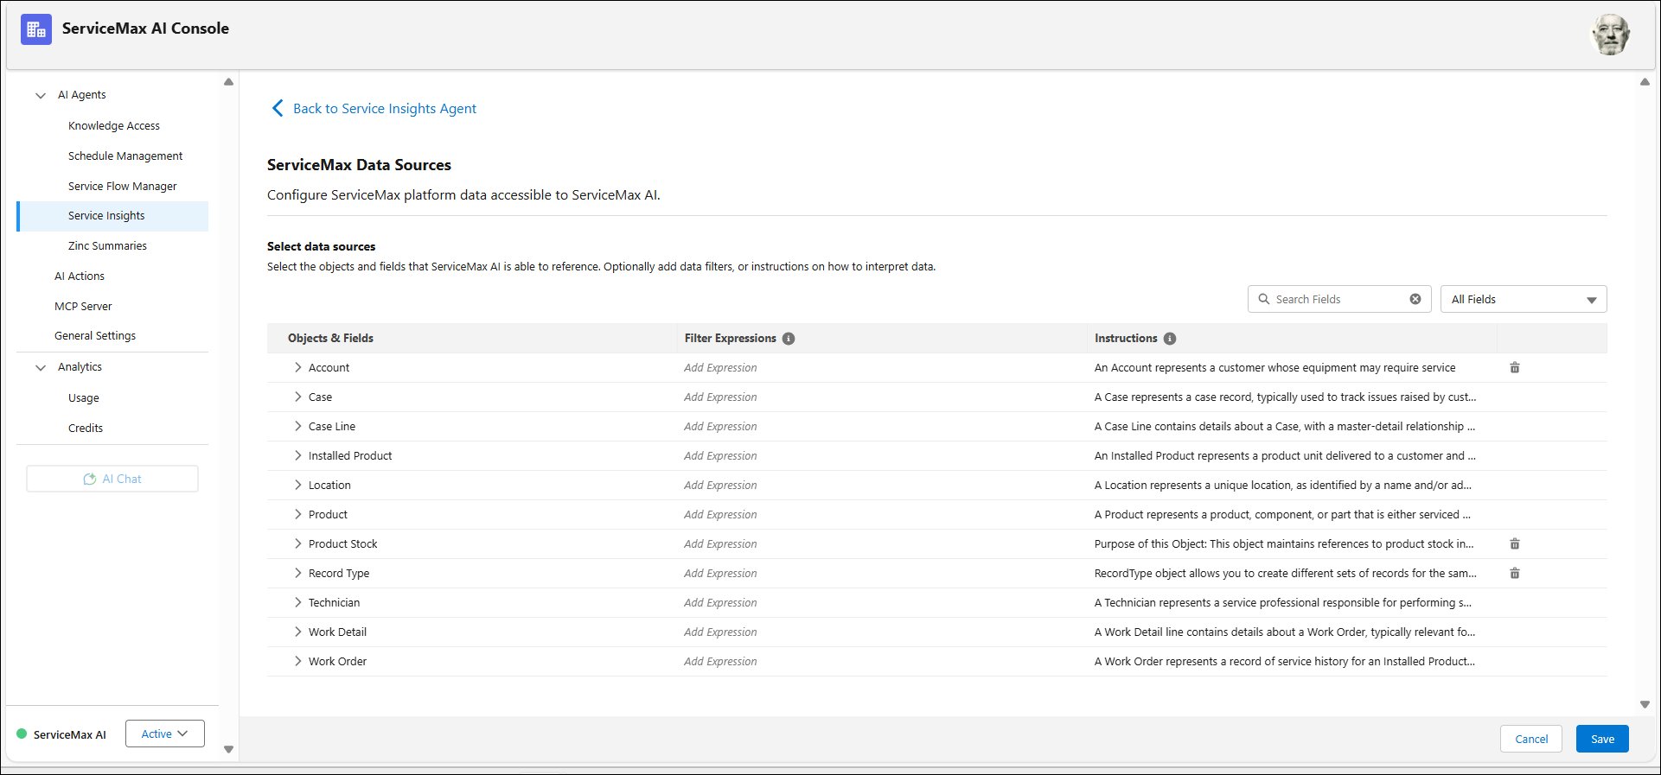Screen dimensions: 1661x775
Task: Click main panel scrollbar down arrow
Action: [x=1645, y=704]
